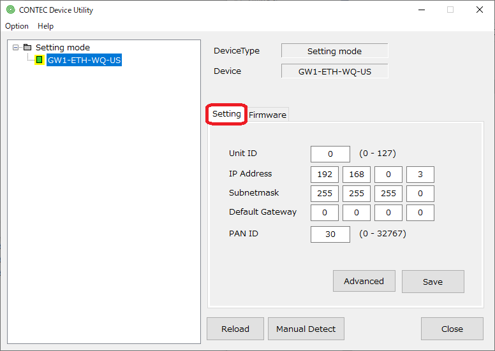Click Subnetmask second octet field

pyautogui.click(x=357, y=194)
